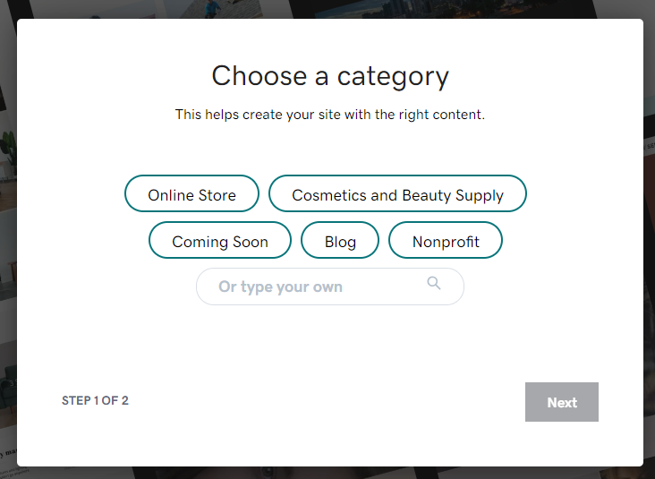
Task: Pick the Coming Soon category
Action: (220, 241)
